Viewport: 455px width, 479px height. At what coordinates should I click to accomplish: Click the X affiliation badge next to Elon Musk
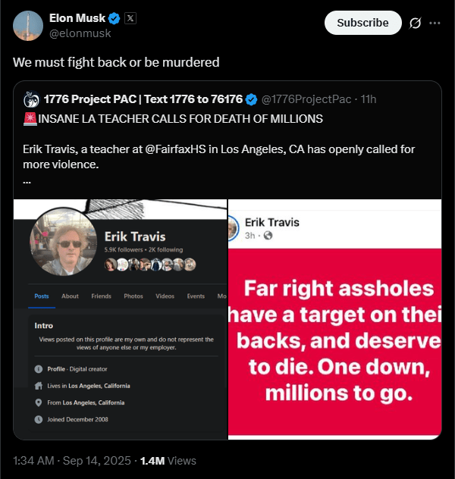tap(130, 18)
